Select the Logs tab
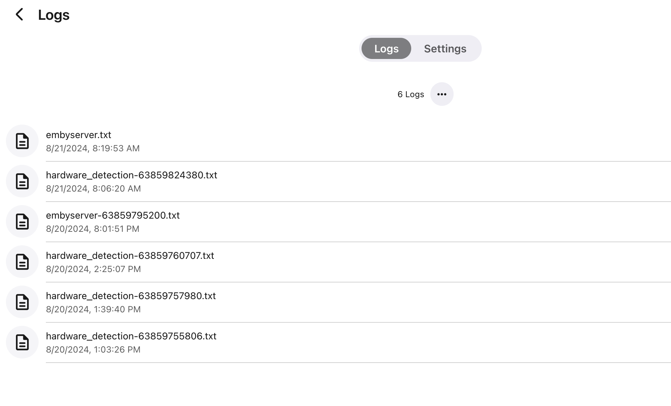 386,49
